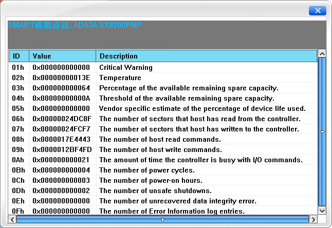332x228 pixels.
Task: Select 'Threshold of the available remaining spare capacity'
Action: click(187, 99)
